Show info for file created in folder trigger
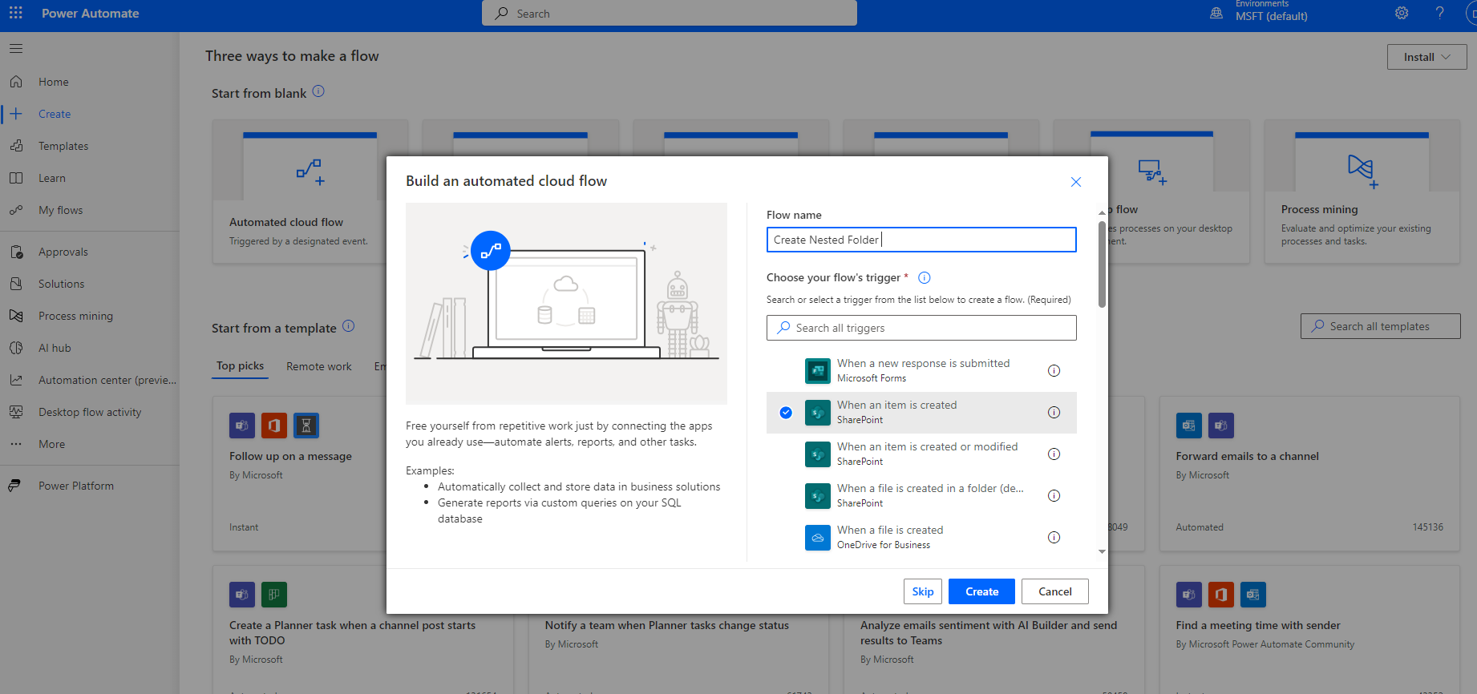This screenshot has height=694, width=1477. tap(1054, 496)
